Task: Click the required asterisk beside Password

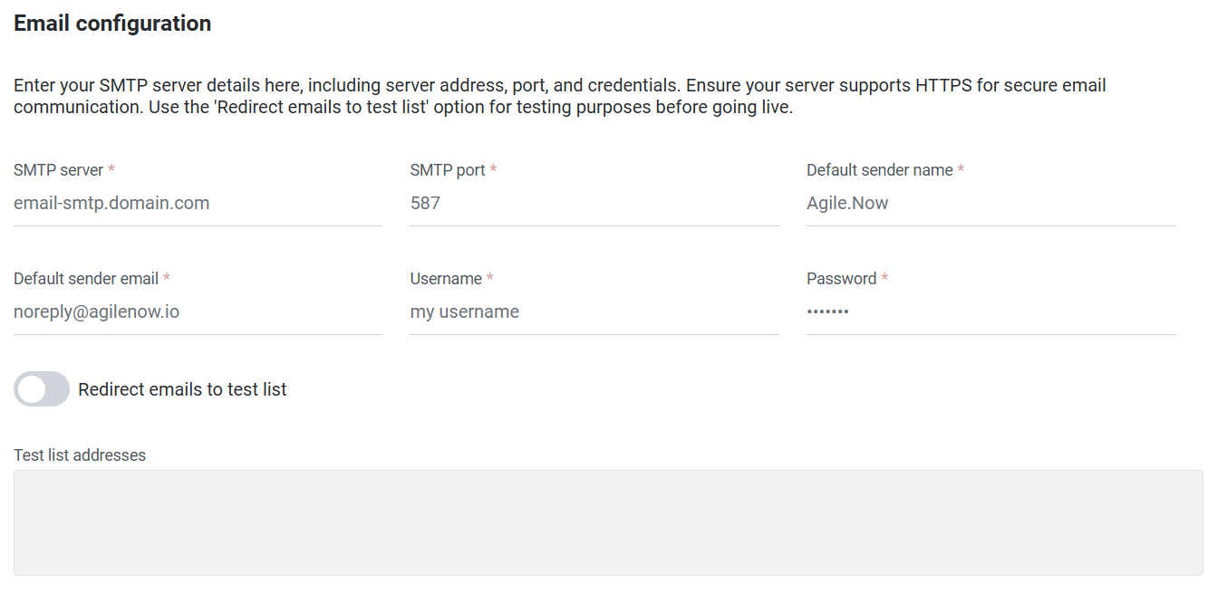Action: click(x=885, y=278)
